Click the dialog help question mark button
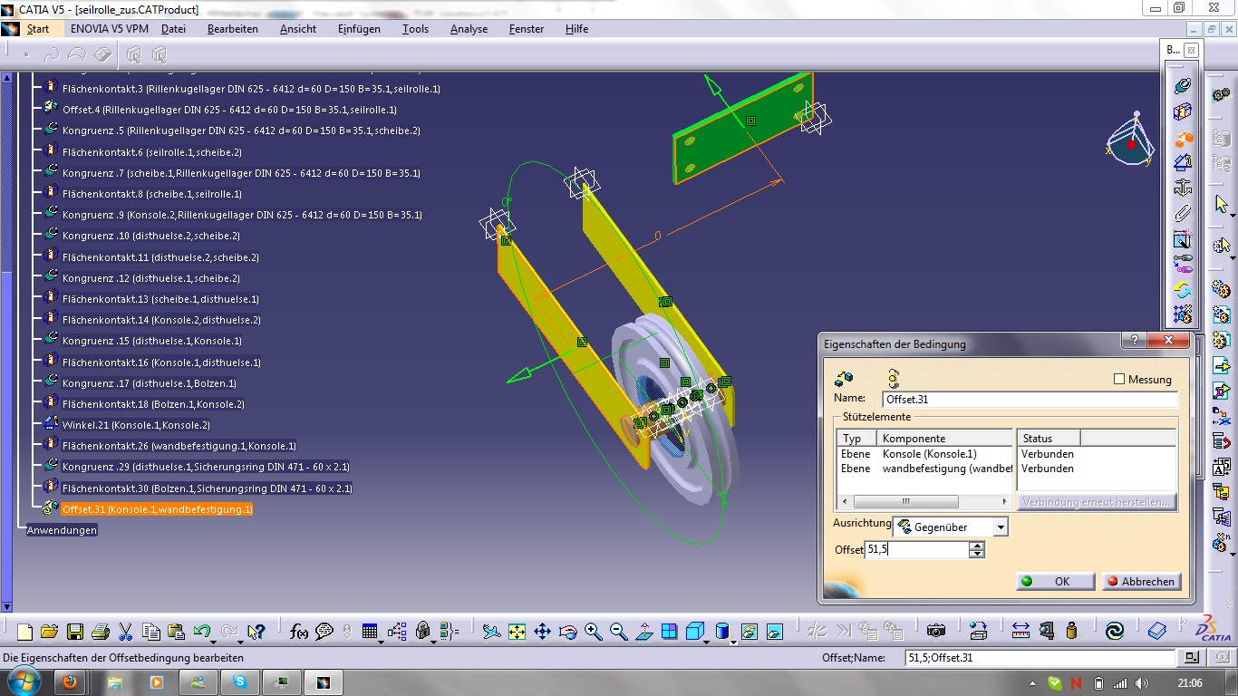 1133,341
